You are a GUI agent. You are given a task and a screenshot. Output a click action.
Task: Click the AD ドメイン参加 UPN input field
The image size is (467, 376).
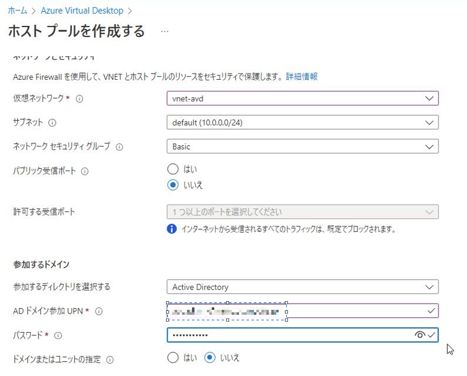(303, 311)
